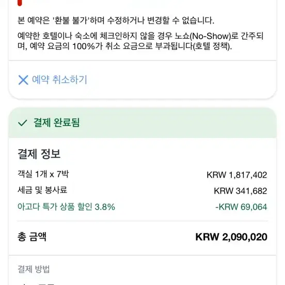
Task: Tap the 아고다 특가 상품 할인 3.8% label
Action: (66, 207)
